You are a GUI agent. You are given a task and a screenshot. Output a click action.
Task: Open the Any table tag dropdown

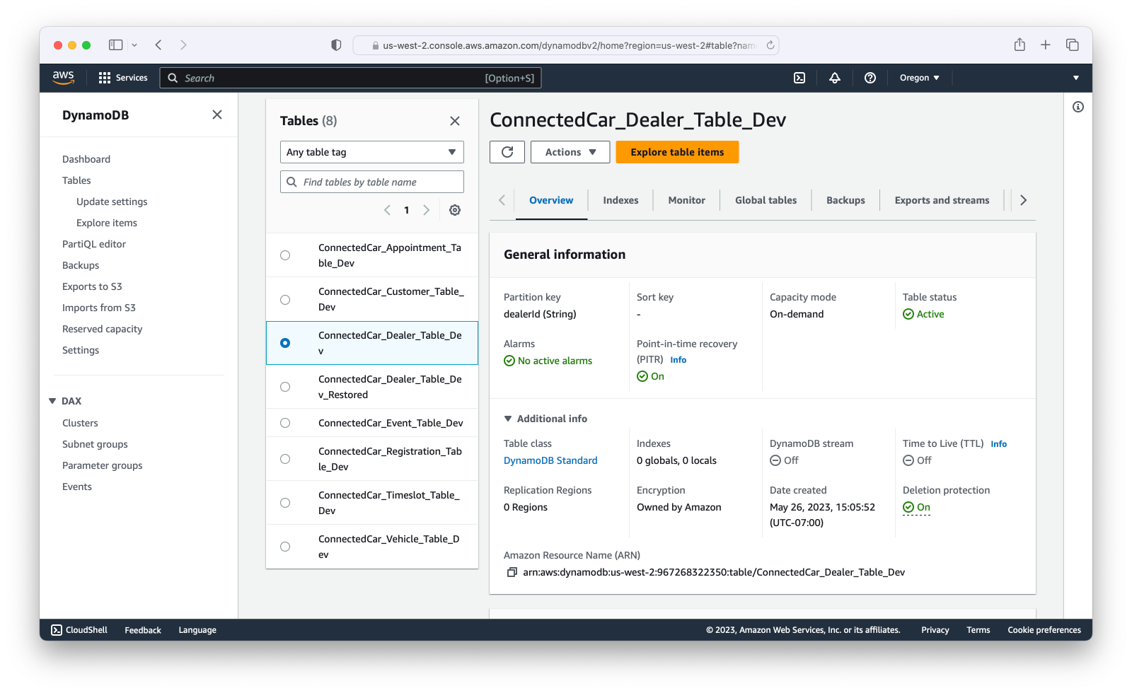coord(372,152)
